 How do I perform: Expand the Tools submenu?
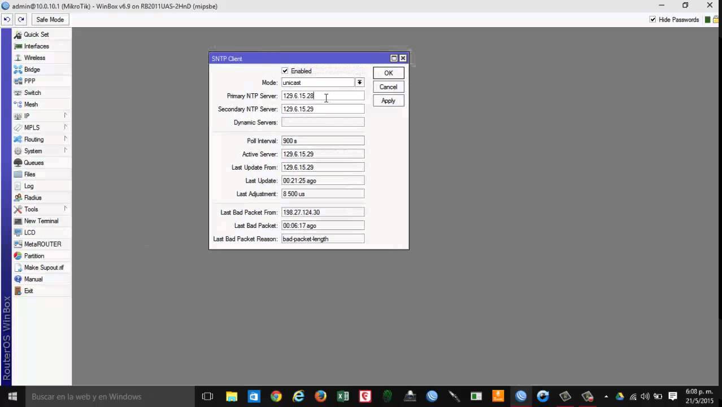(42, 209)
